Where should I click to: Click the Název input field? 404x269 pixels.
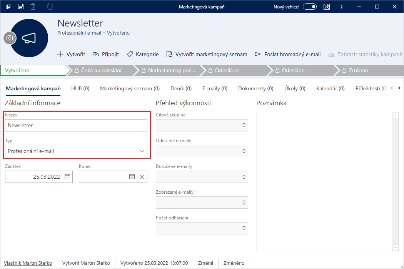(x=76, y=125)
